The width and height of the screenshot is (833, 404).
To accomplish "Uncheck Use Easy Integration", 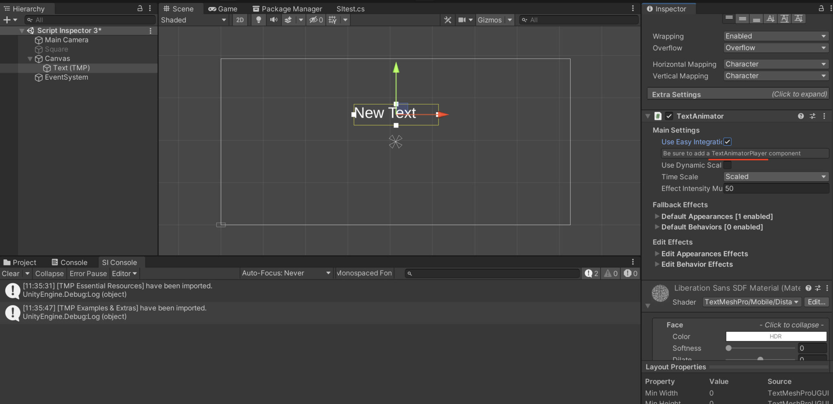I will tap(728, 141).
